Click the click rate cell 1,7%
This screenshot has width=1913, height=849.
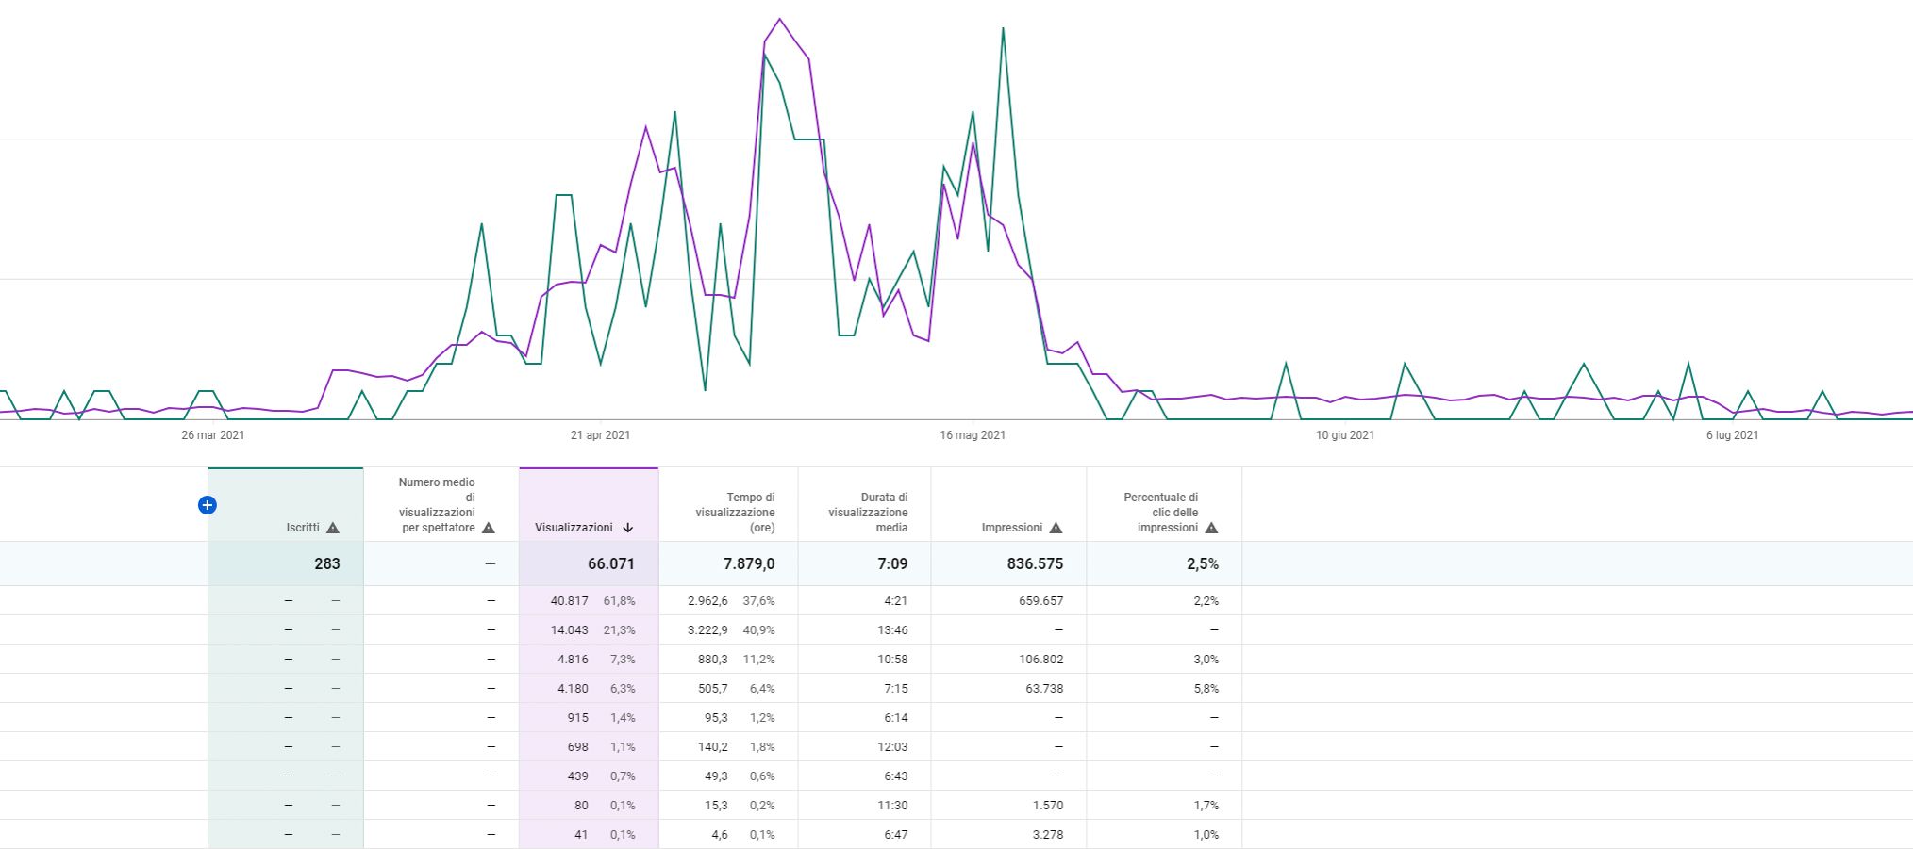click(x=1206, y=806)
